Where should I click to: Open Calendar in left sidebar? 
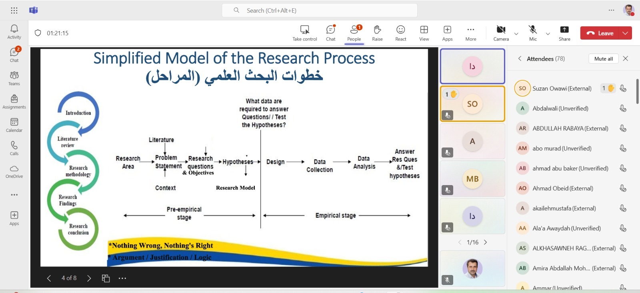pos(14,125)
